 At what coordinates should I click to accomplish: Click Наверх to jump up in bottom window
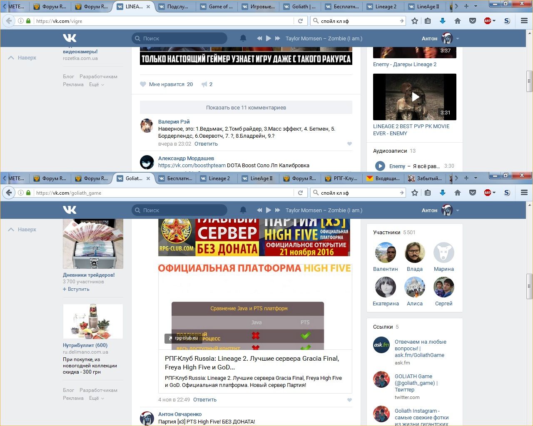point(22,230)
